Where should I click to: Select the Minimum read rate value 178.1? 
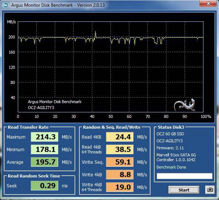coord(44,149)
